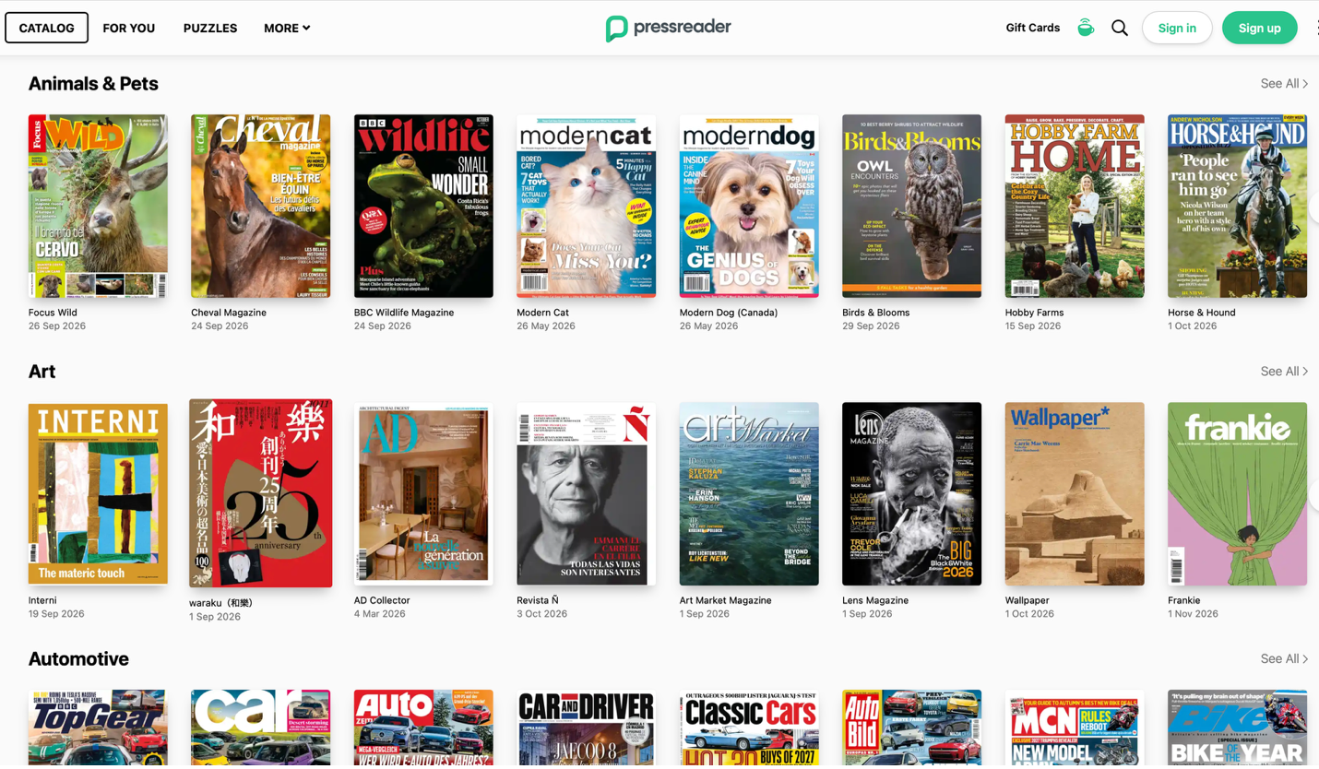1319x769 pixels.
Task: Open the Revista Ñ cover
Action: 586,494
